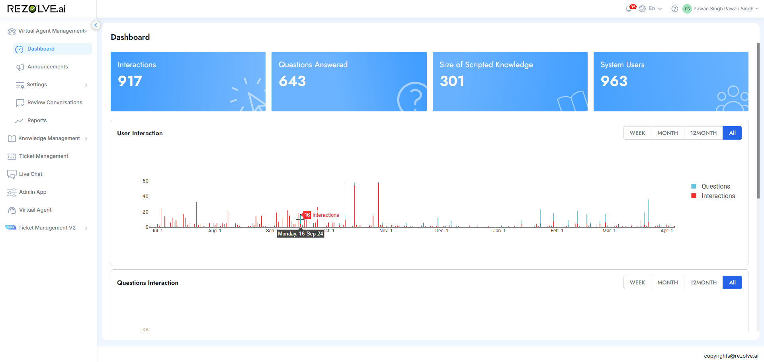Image resolution: width=764 pixels, height=362 pixels.
Task: Open the Admin App
Action: pyautogui.click(x=33, y=192)
